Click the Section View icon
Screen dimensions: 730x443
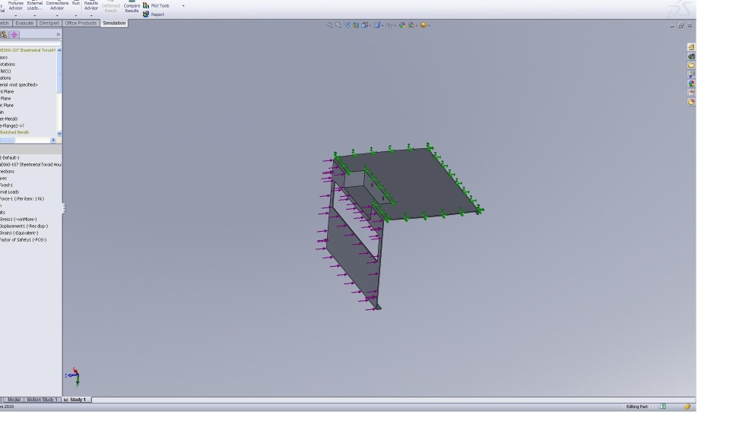(356, 25)
